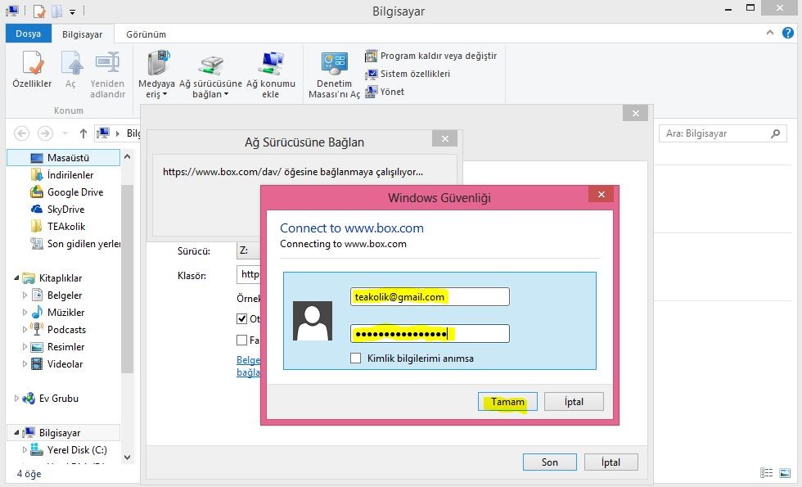Click the quick access Properties icon in title bar
This screenshot has width=802, height=487.
[39, 11]
